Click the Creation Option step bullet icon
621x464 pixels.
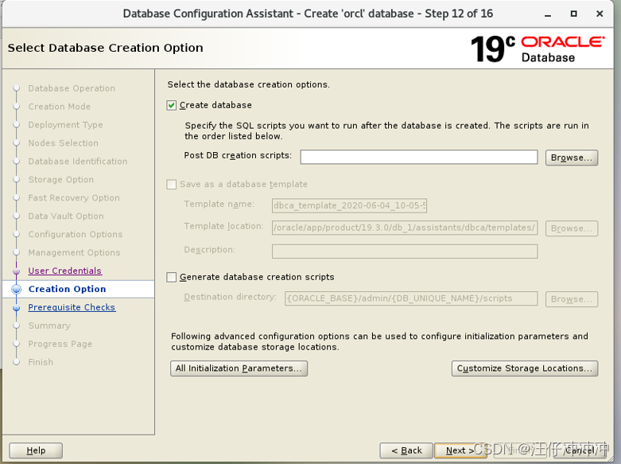point(16,290)
